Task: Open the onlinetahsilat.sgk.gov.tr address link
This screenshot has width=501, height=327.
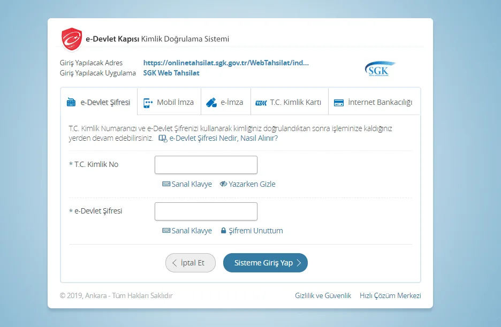Action: click(x=226, y=63)
